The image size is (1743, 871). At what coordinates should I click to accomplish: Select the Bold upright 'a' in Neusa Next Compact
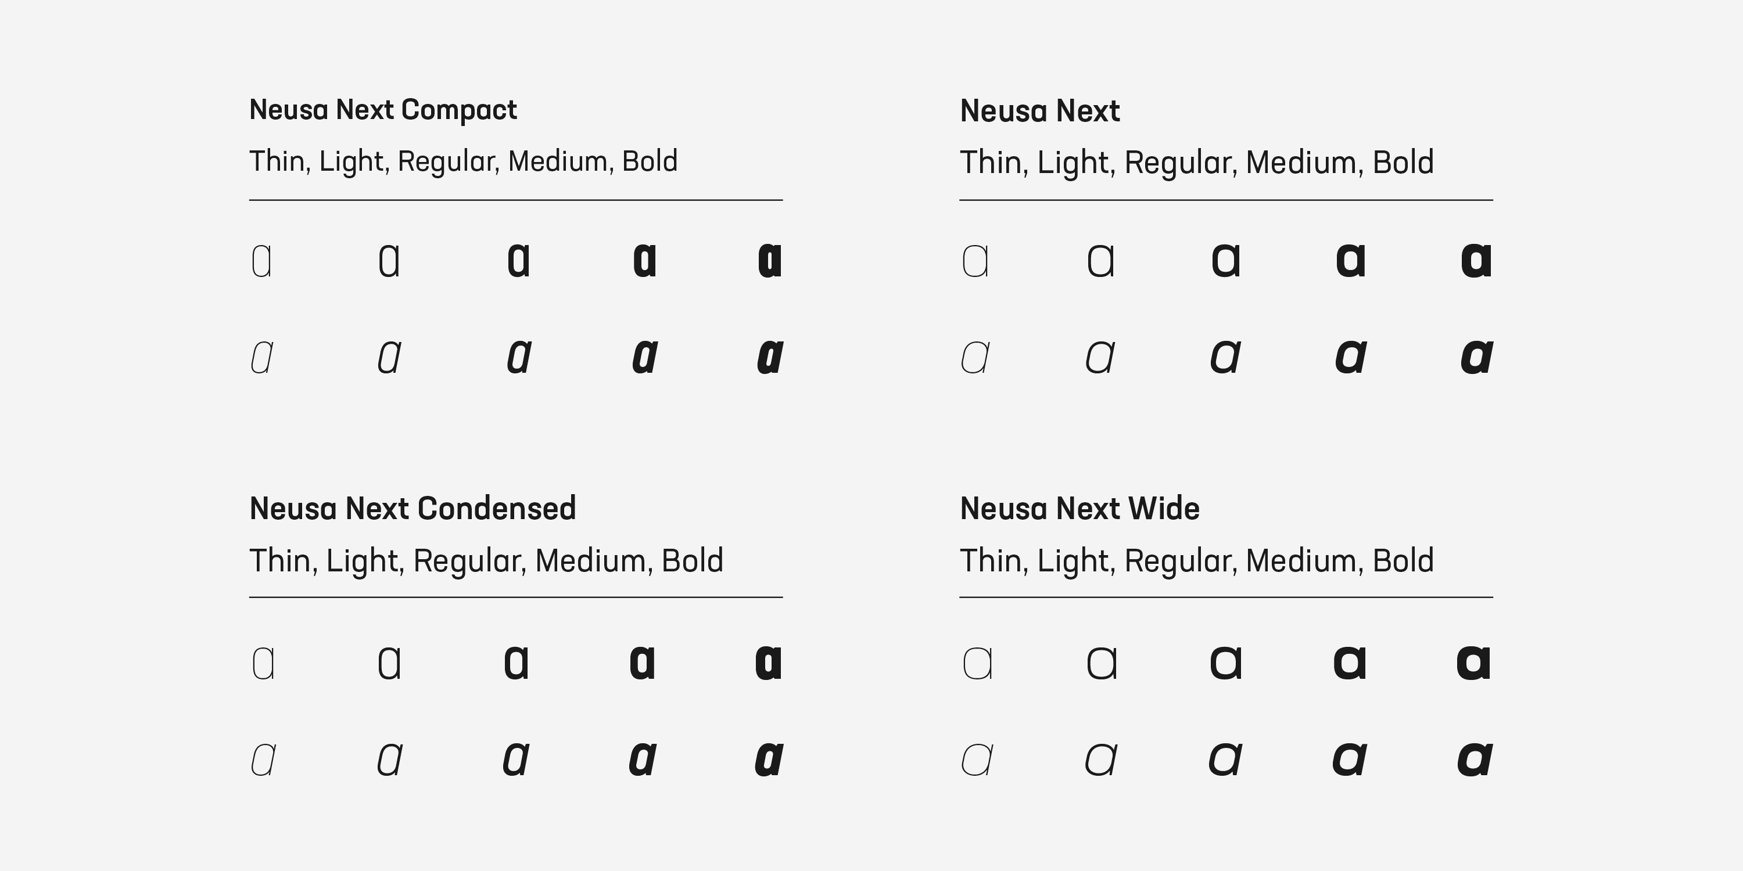(770, 261)
